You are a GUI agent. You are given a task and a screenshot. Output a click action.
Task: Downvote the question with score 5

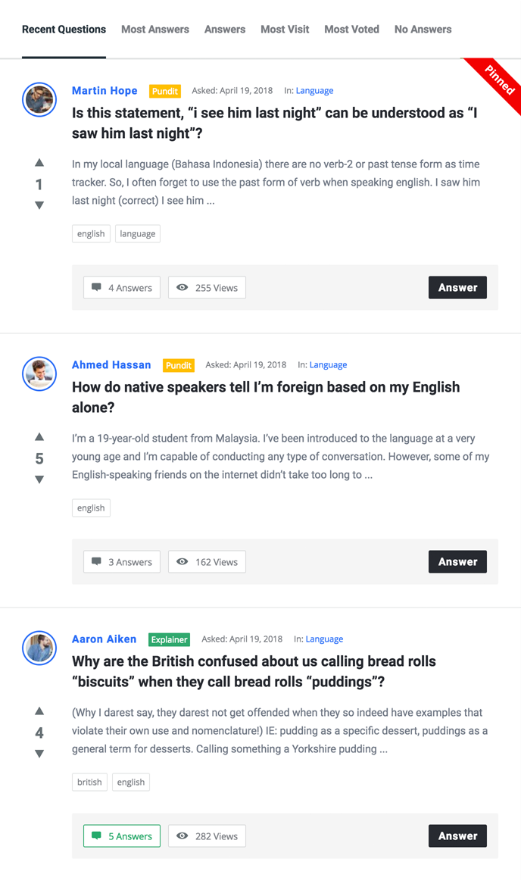(x=39, y=480)
